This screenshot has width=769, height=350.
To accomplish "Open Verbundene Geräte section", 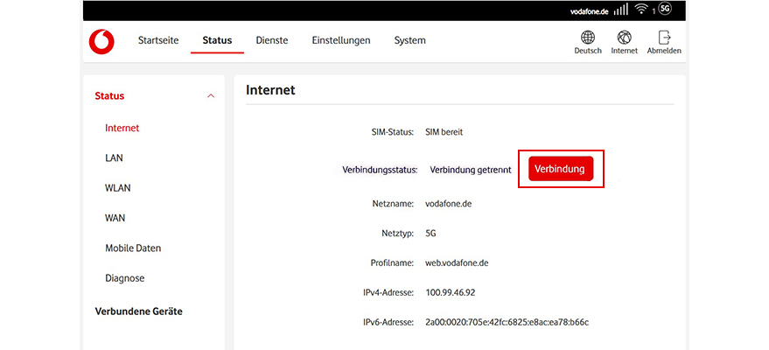I will click(x=138, y=311).
